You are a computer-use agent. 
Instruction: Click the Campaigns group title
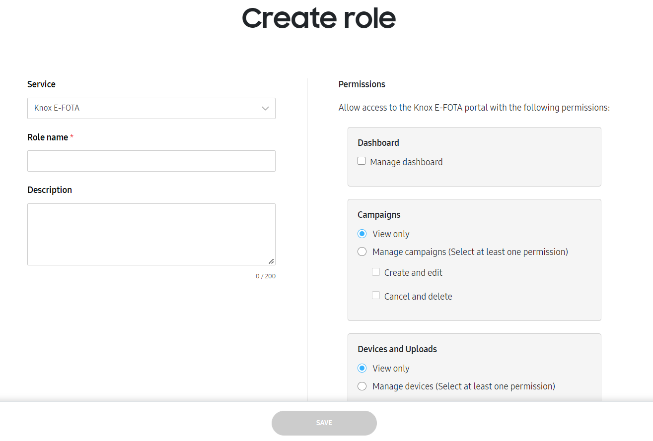(x=379, y=215)
